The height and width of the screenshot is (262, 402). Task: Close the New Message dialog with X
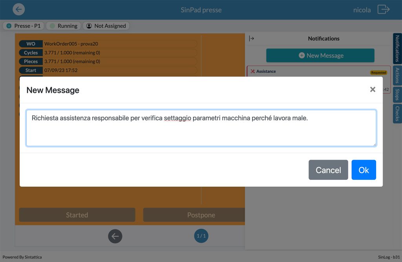coord(373,90)
